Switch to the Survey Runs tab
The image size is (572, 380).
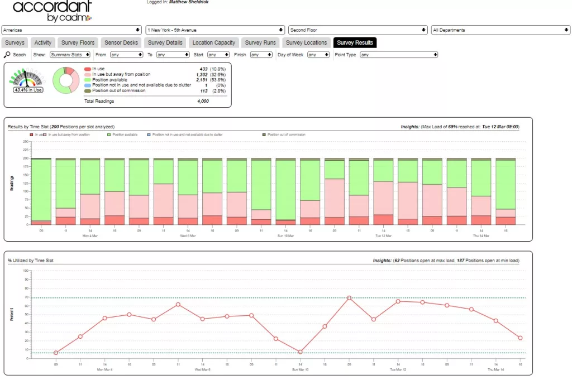[x=260, y=42]
